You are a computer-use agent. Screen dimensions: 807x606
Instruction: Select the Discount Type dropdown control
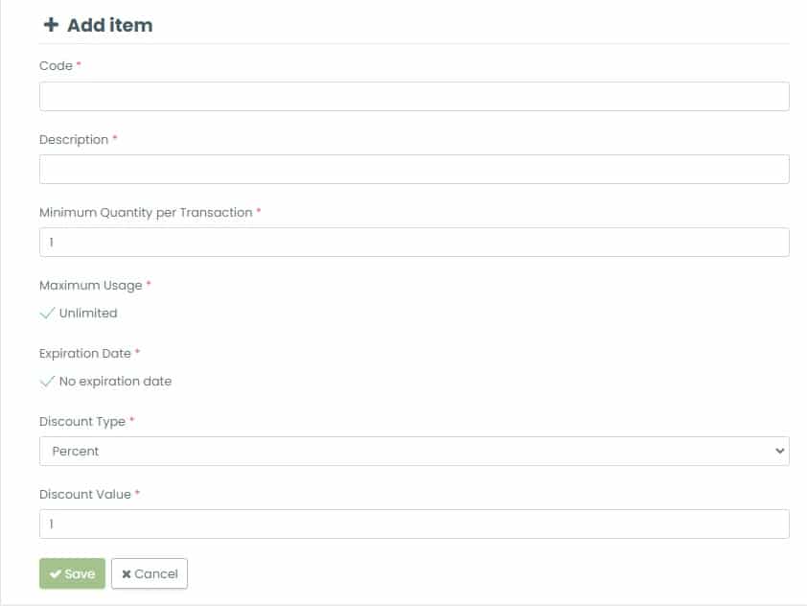tap(414, 451)
